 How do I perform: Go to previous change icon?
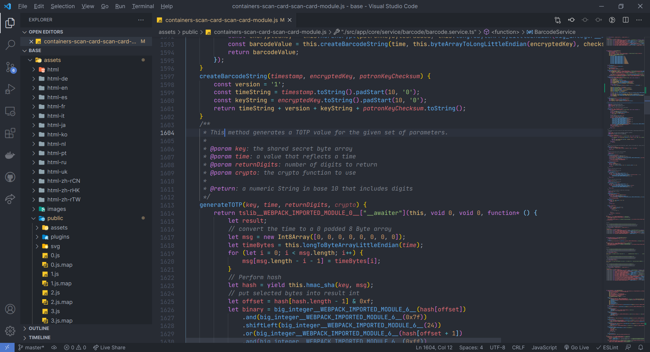pyautogui.click(x=585, y=20)
